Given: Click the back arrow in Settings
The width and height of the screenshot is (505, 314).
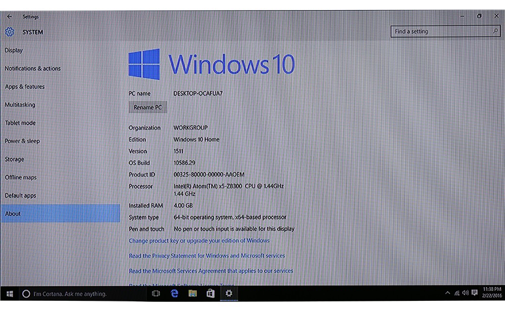Looking at the screenshot, I should click(x=9, y=17).
